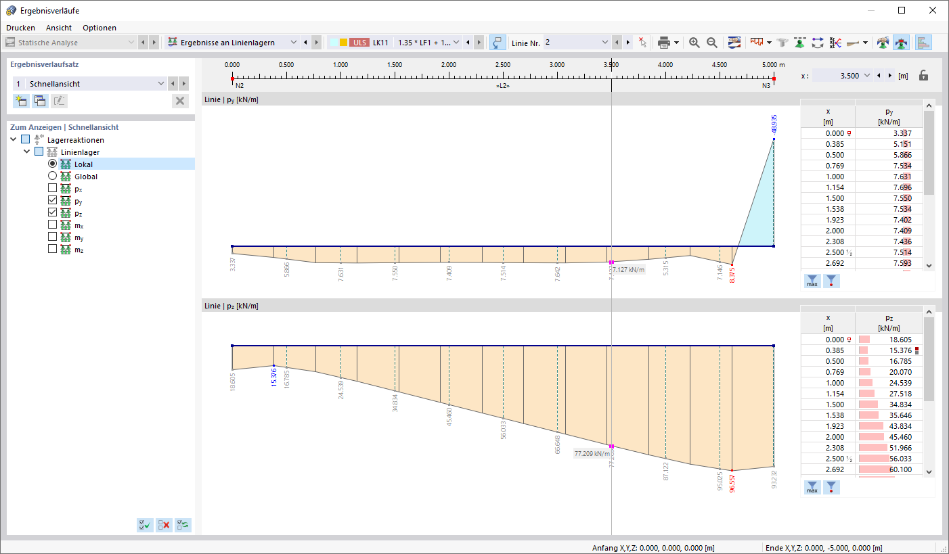Enable the mz checkbox
Screen dimensions: 949x554
pos(52,249)
